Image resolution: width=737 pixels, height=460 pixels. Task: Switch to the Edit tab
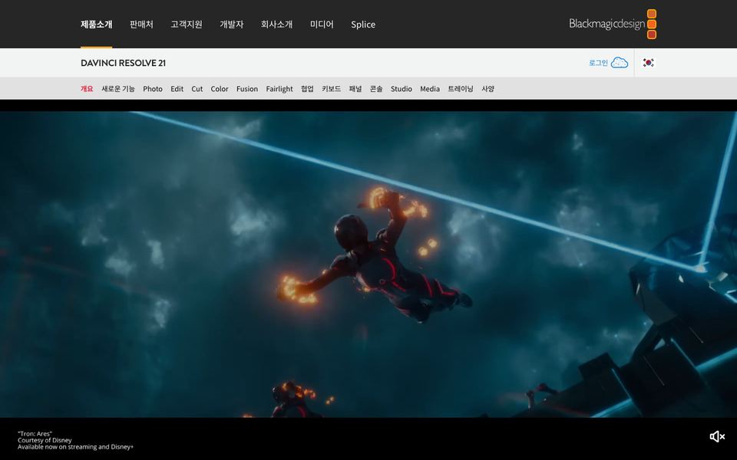[x=177, y=89]
